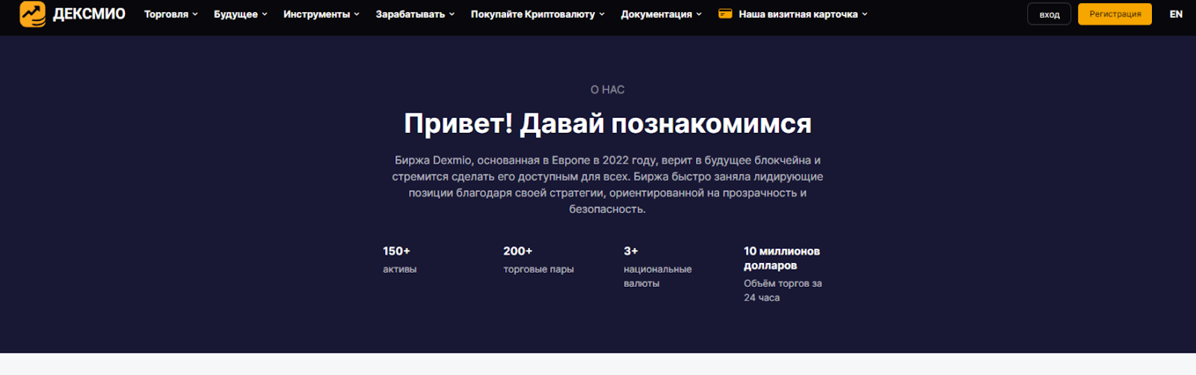Click the Объём торгов за 24 часа label
1196x375 pixels.
point(783,291)
